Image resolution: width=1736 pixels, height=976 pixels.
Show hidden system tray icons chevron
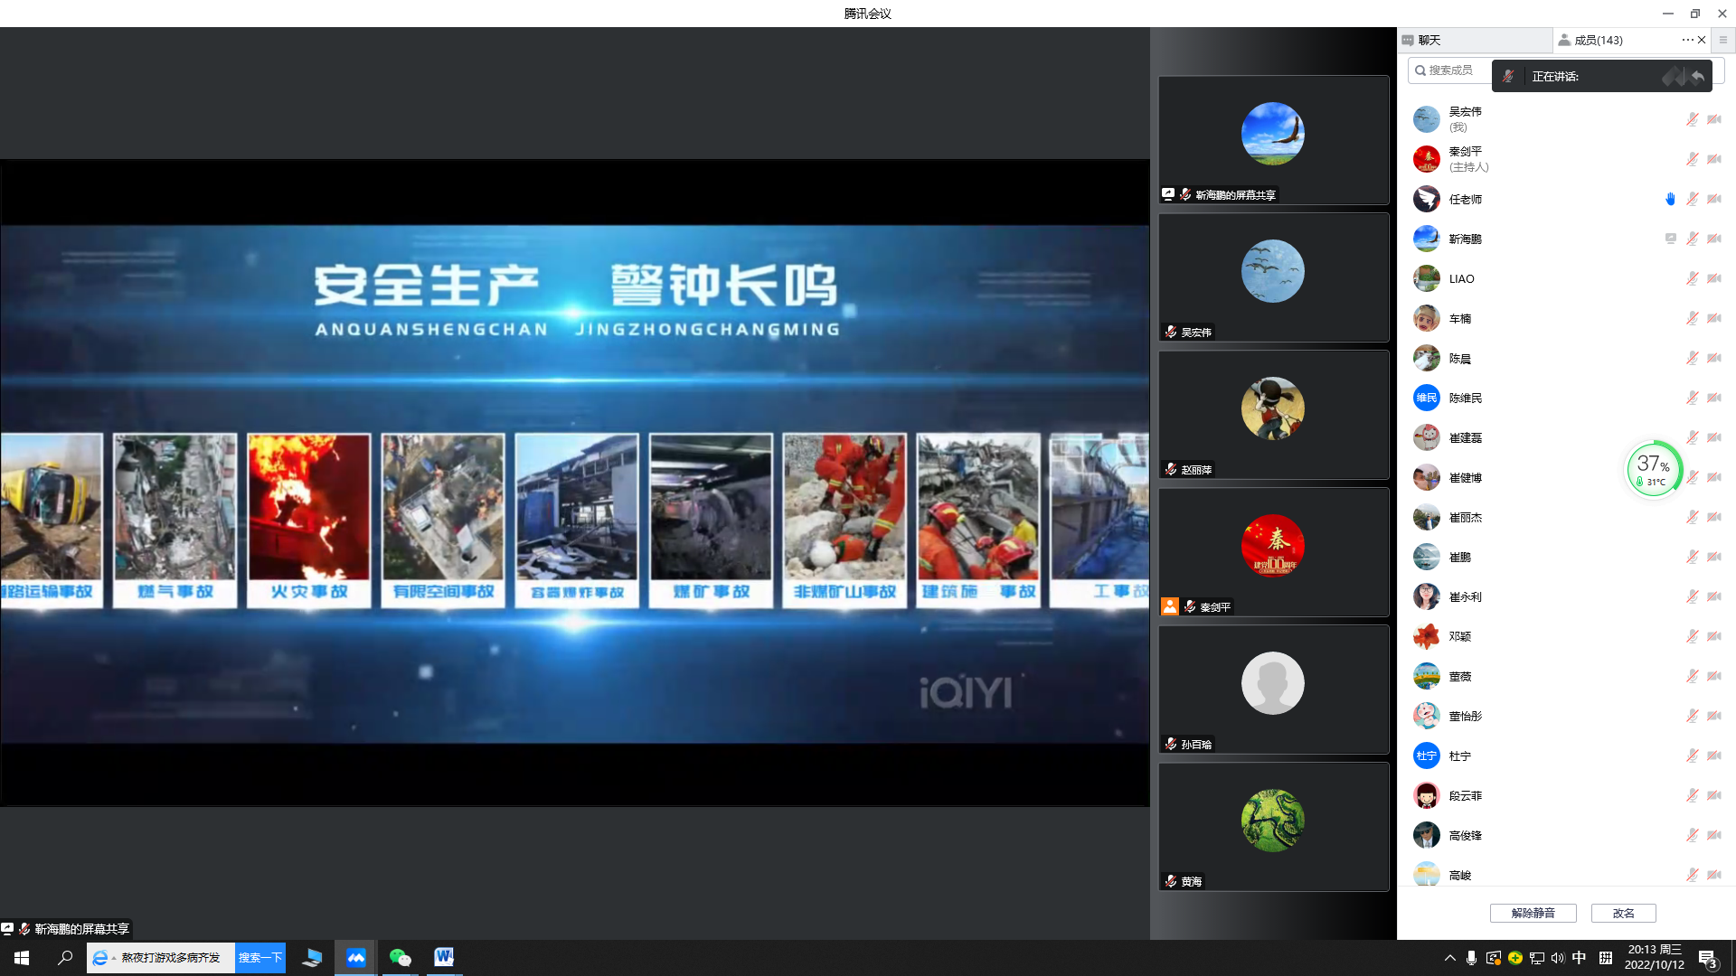(x=1449, y=958)
